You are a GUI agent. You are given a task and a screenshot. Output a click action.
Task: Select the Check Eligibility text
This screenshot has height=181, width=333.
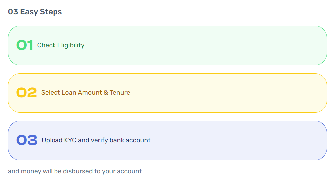[x=61, y=45]
